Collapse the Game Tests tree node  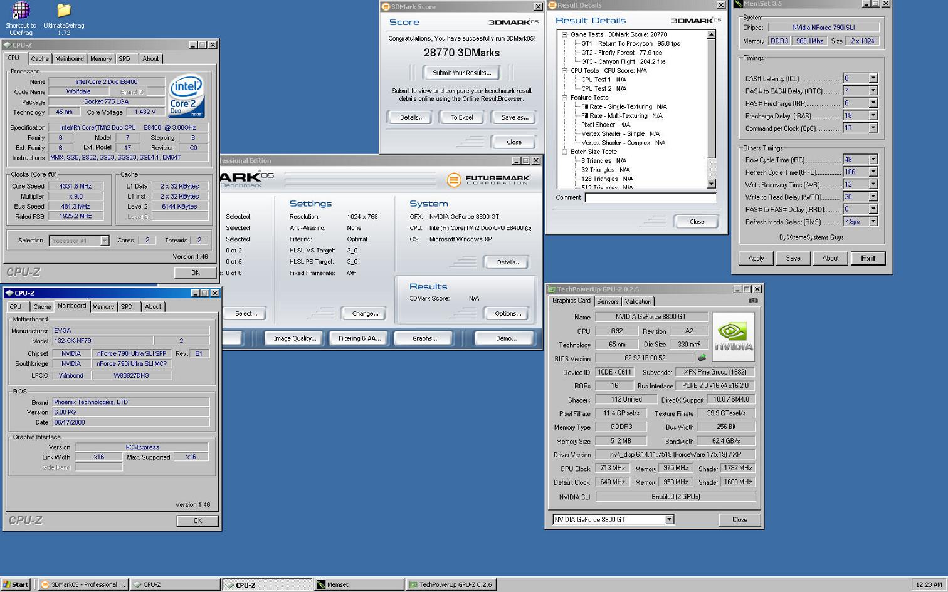(x=564, y=34)
